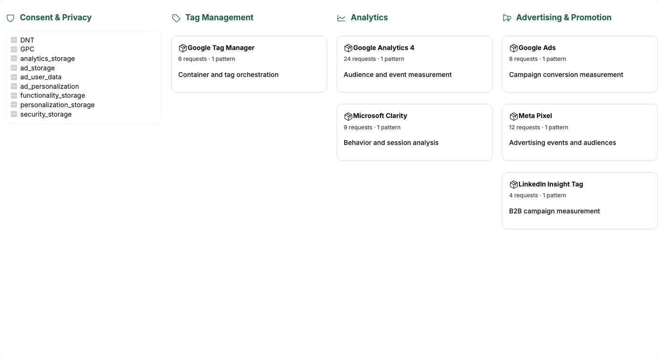Click the package icon on Google Analytics 4
This screenshot has width=658, height=356.
[x=348, y=48]
